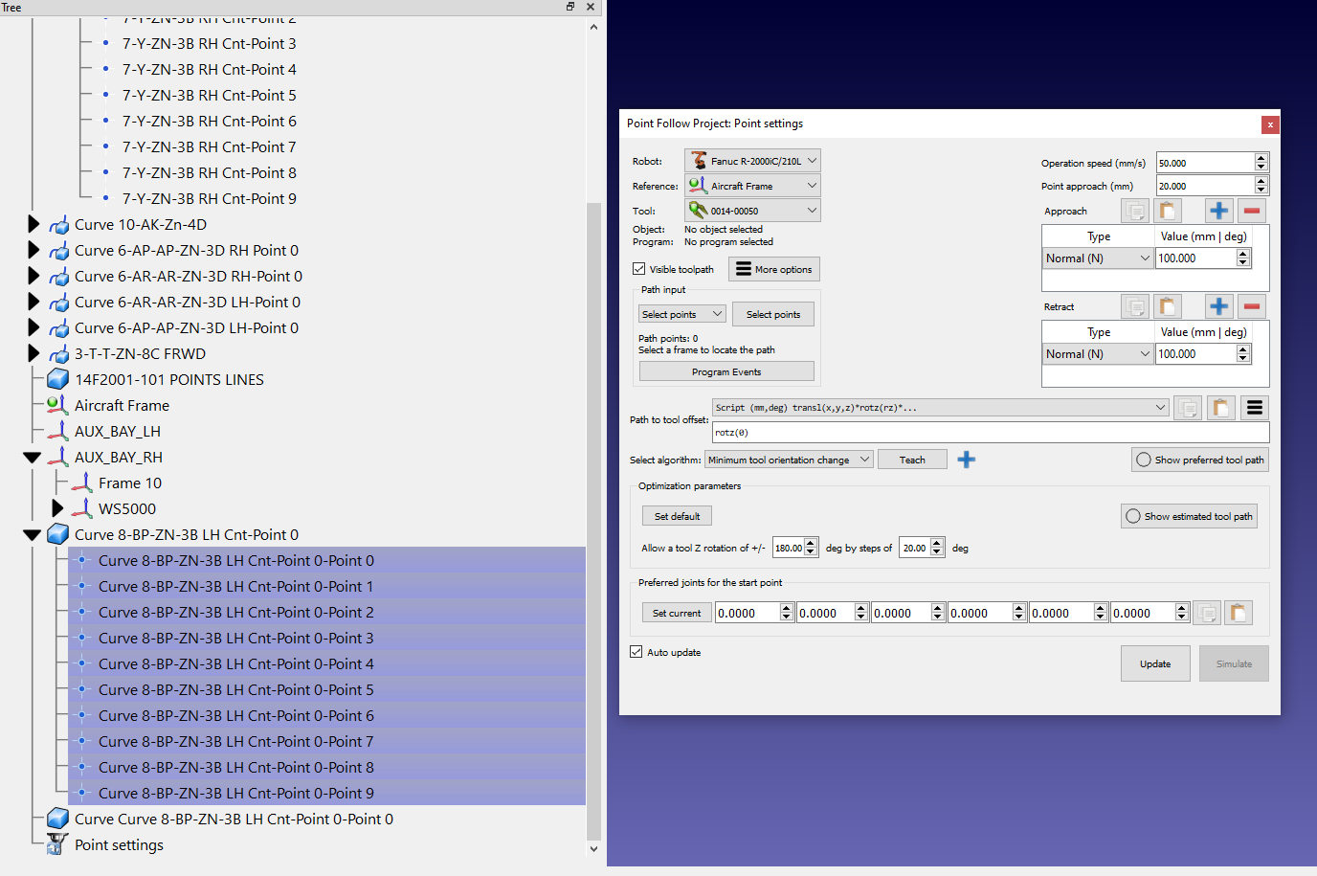Disable the Auto update checkbox
Image resolution: width=1317 pixels, height=876 pixels.
click(636, 652)
